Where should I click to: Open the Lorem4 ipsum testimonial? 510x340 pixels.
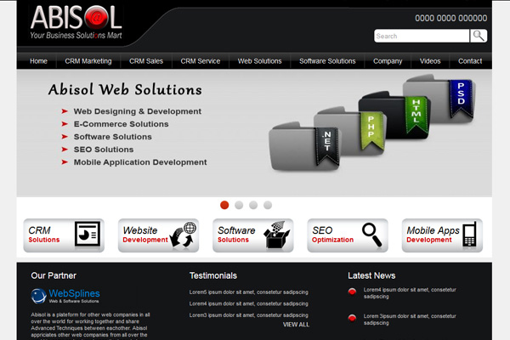click(x=249, y=303)
